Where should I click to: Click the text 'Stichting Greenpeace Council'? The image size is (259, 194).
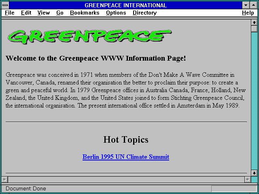click(x=207, y=98)
